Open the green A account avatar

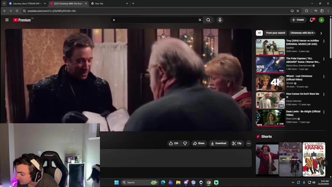point(321,20)
